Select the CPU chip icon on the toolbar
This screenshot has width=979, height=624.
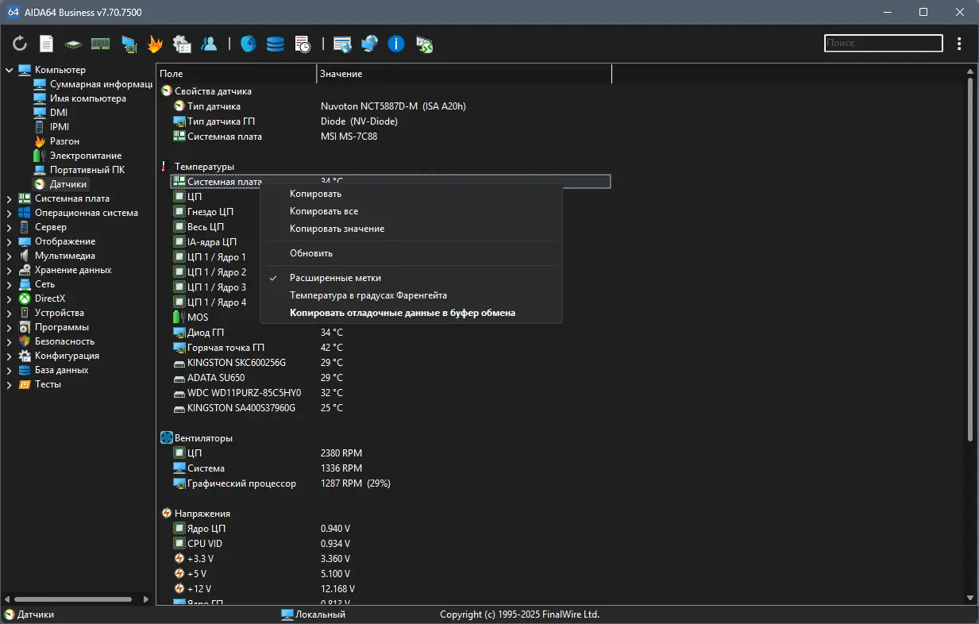(x=72, y=44)
